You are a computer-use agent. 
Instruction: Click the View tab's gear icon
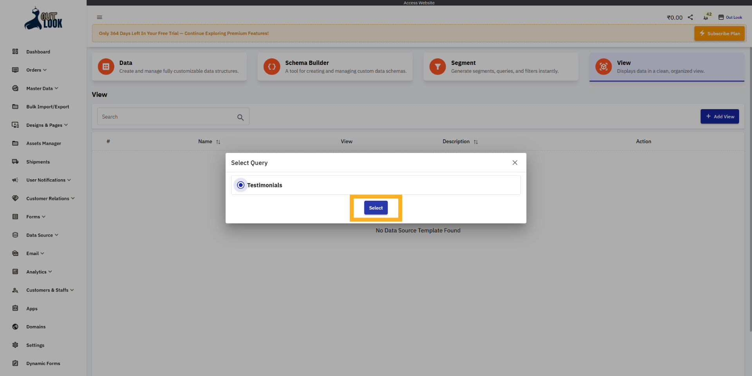tap(603, 67)
